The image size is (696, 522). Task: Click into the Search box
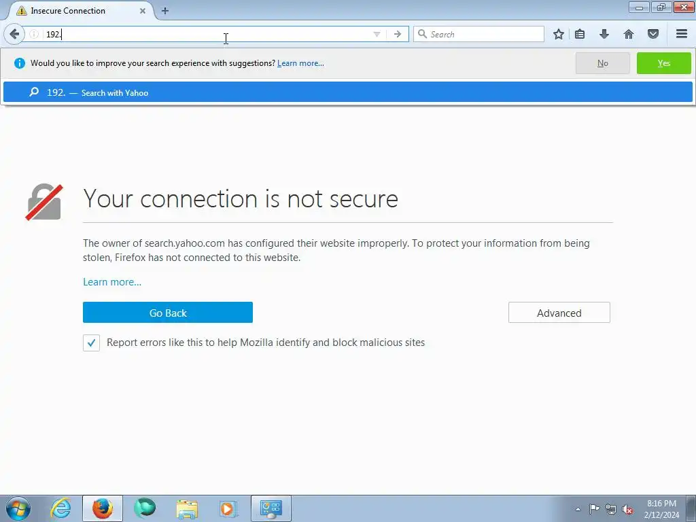coord(478,34)
